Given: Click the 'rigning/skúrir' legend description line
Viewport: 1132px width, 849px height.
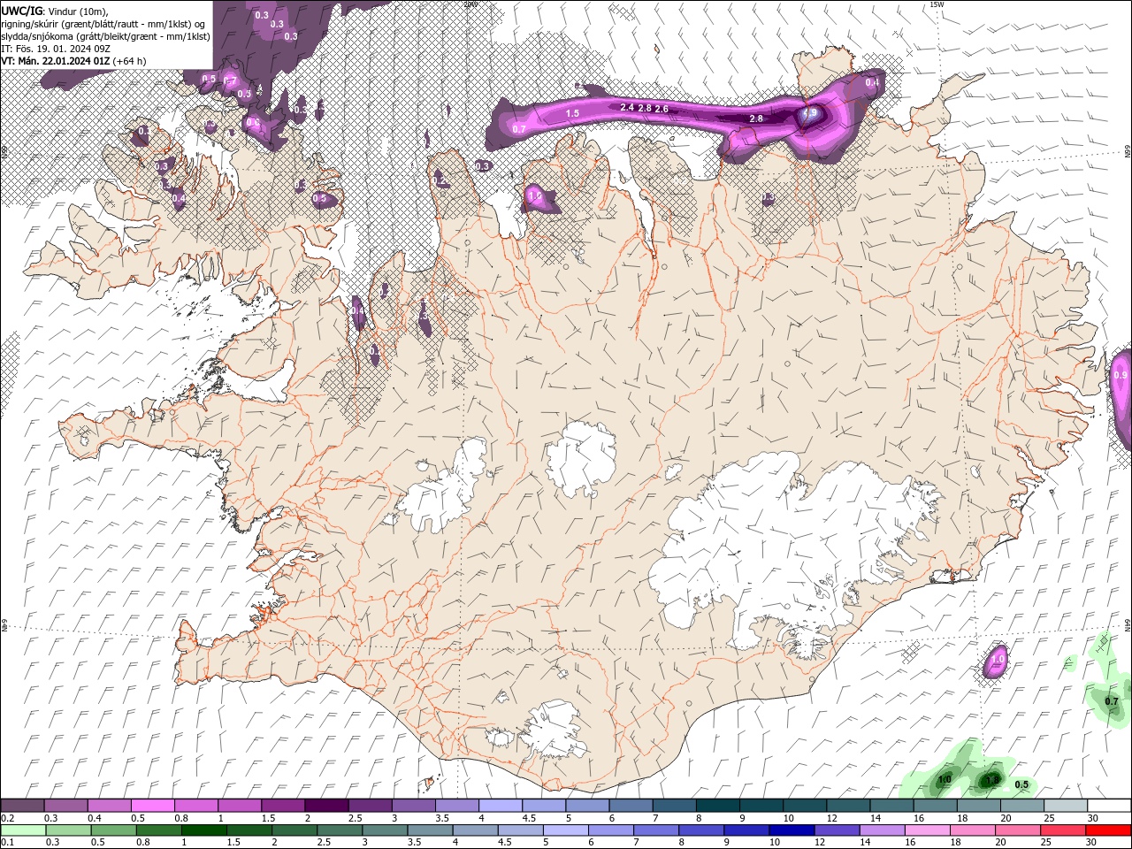Looking at the screenshot, I should coord(103,24).
